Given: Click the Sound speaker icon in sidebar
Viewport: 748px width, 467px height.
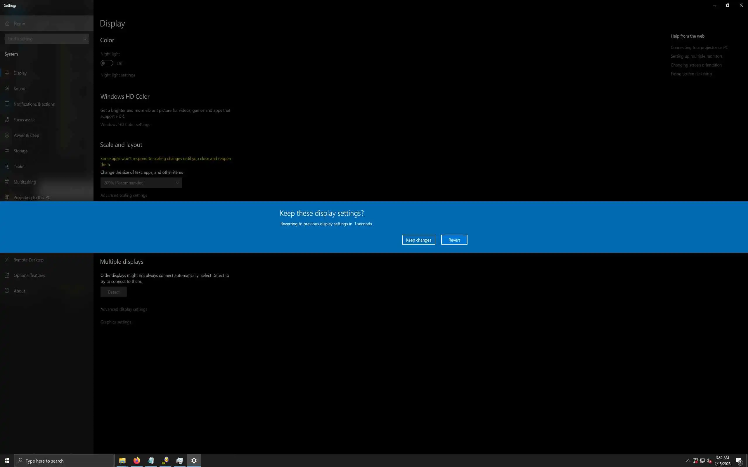Looking at the screenshot, I should [x=7, y=89].
